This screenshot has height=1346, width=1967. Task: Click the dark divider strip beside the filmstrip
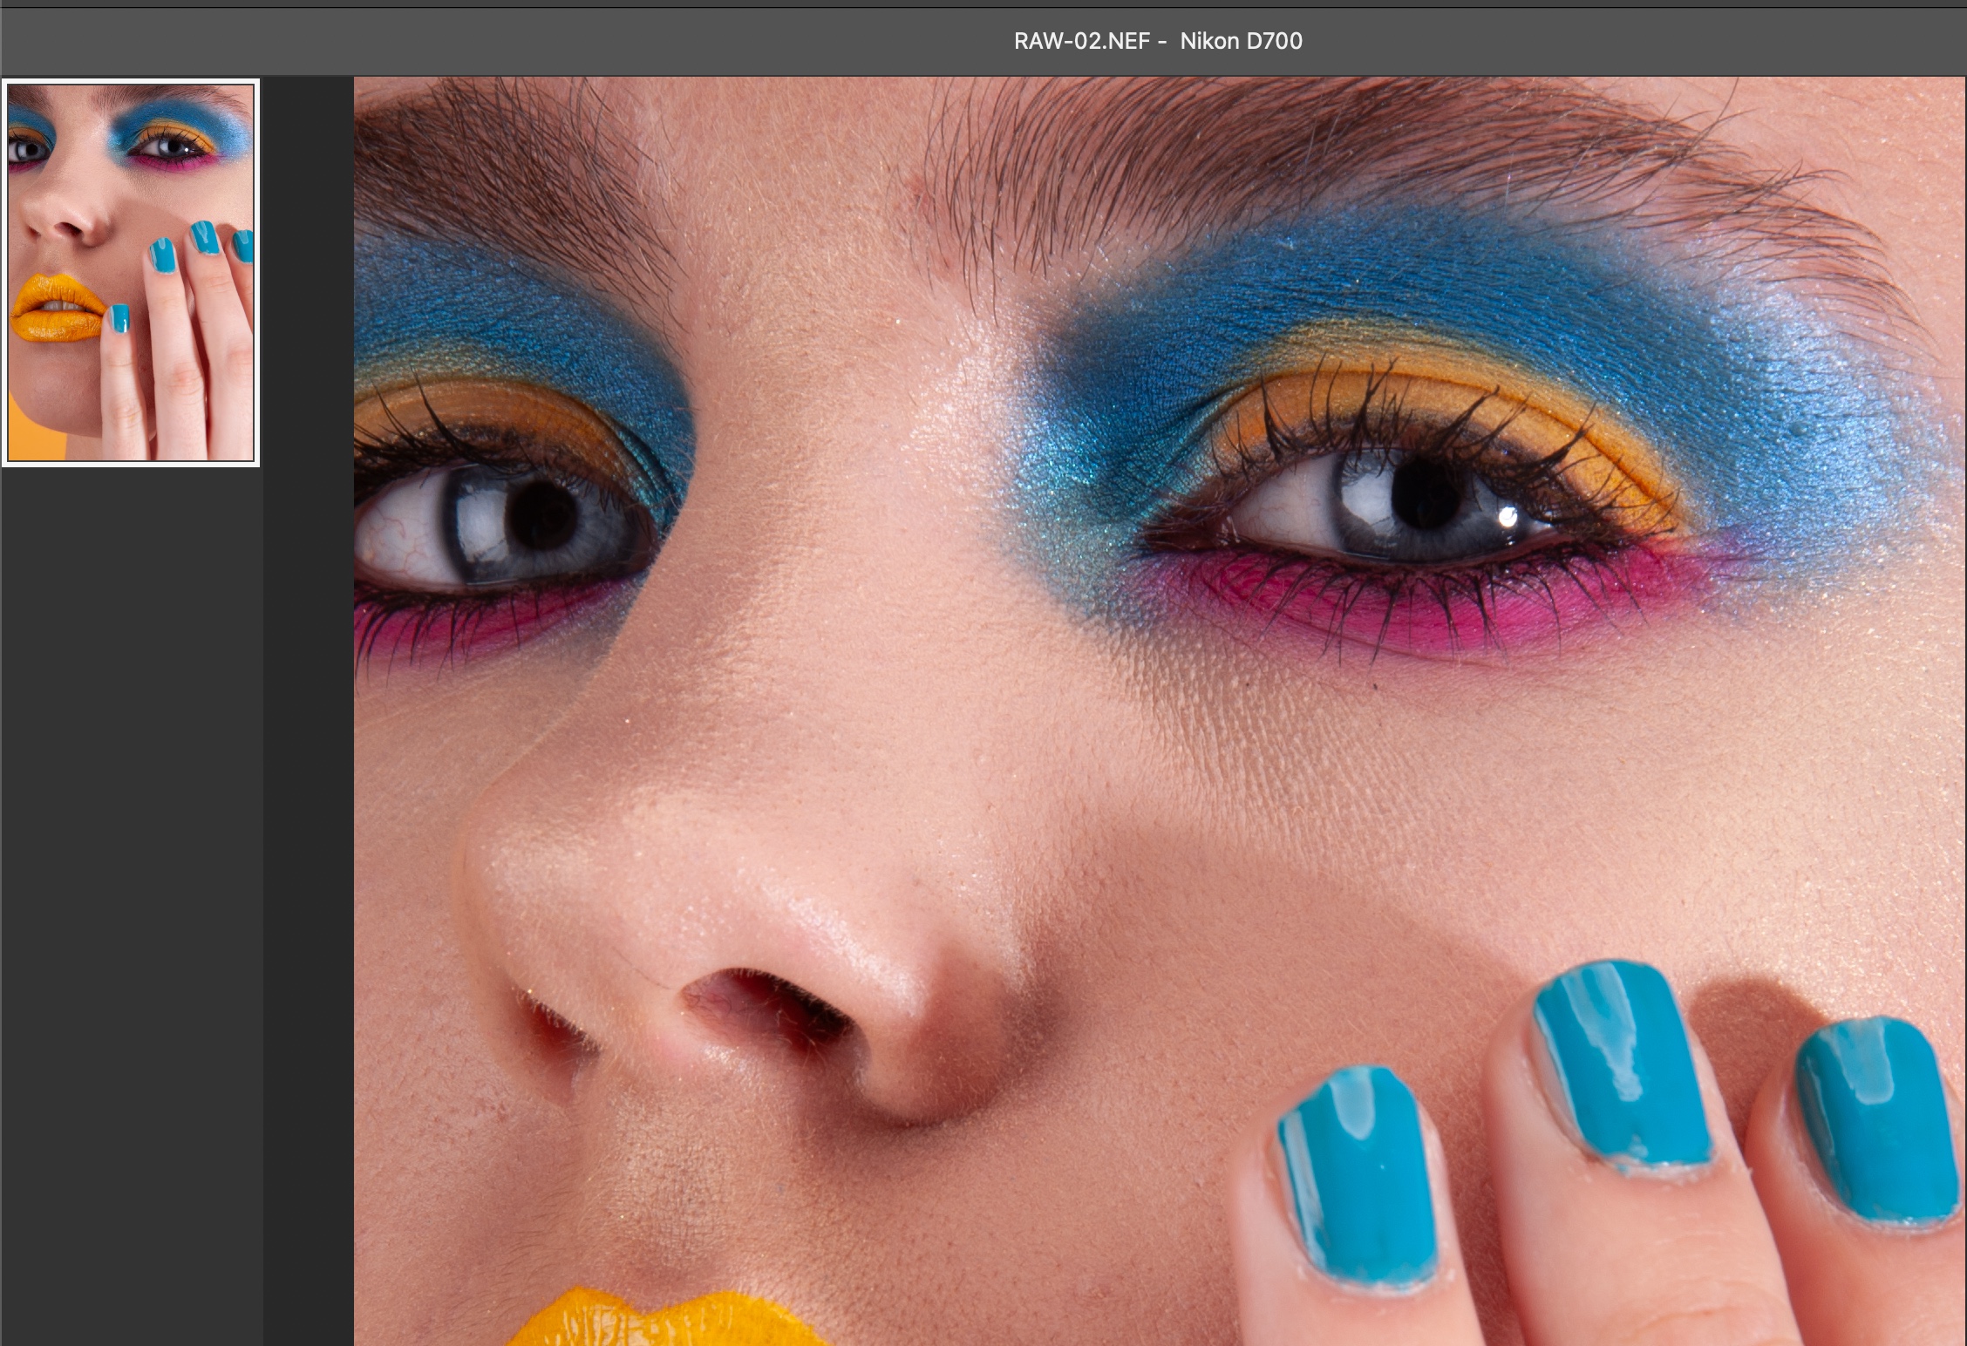pos(308,697)
